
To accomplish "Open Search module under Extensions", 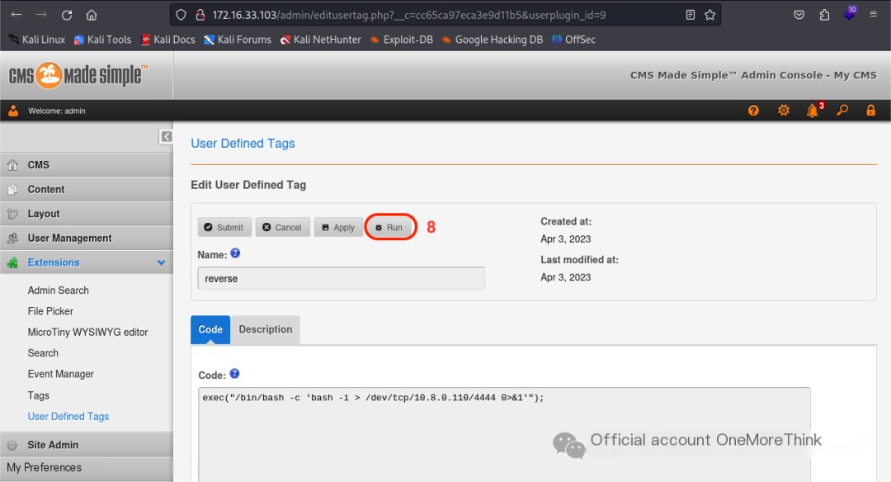I will point(43,353).
